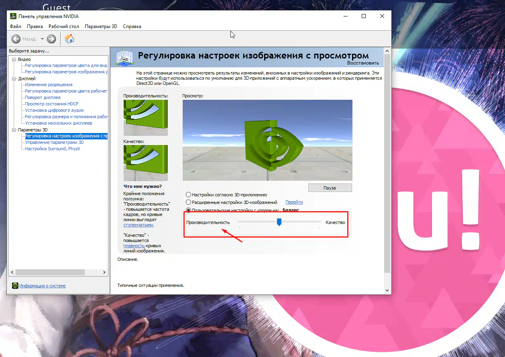Select Настройка Surround, PhysX tree item

(52, 149)
